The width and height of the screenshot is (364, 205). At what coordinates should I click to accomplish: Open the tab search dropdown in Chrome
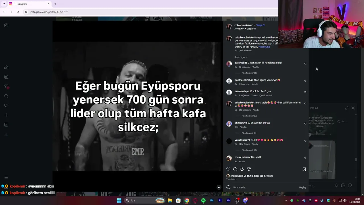coord(4,4)
